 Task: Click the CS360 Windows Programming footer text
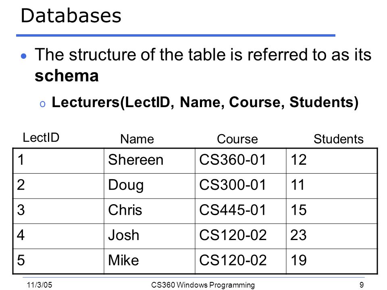(203, 285)
